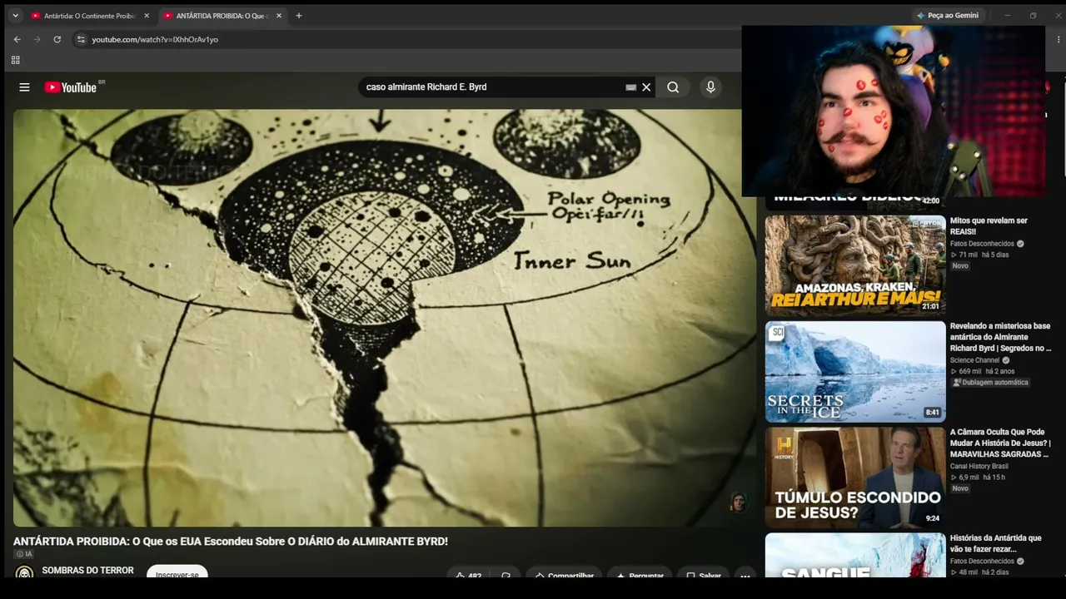1066x599 pixels.
Task: Go to YouTube home via the logo
Action: 71,87
